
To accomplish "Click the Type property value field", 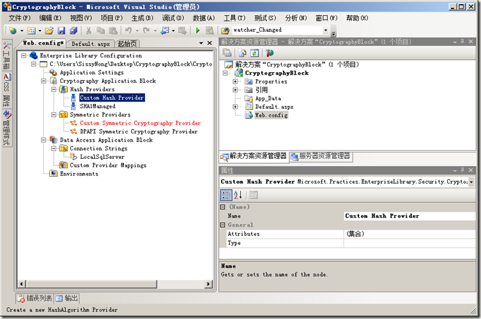I will point(410,243).
